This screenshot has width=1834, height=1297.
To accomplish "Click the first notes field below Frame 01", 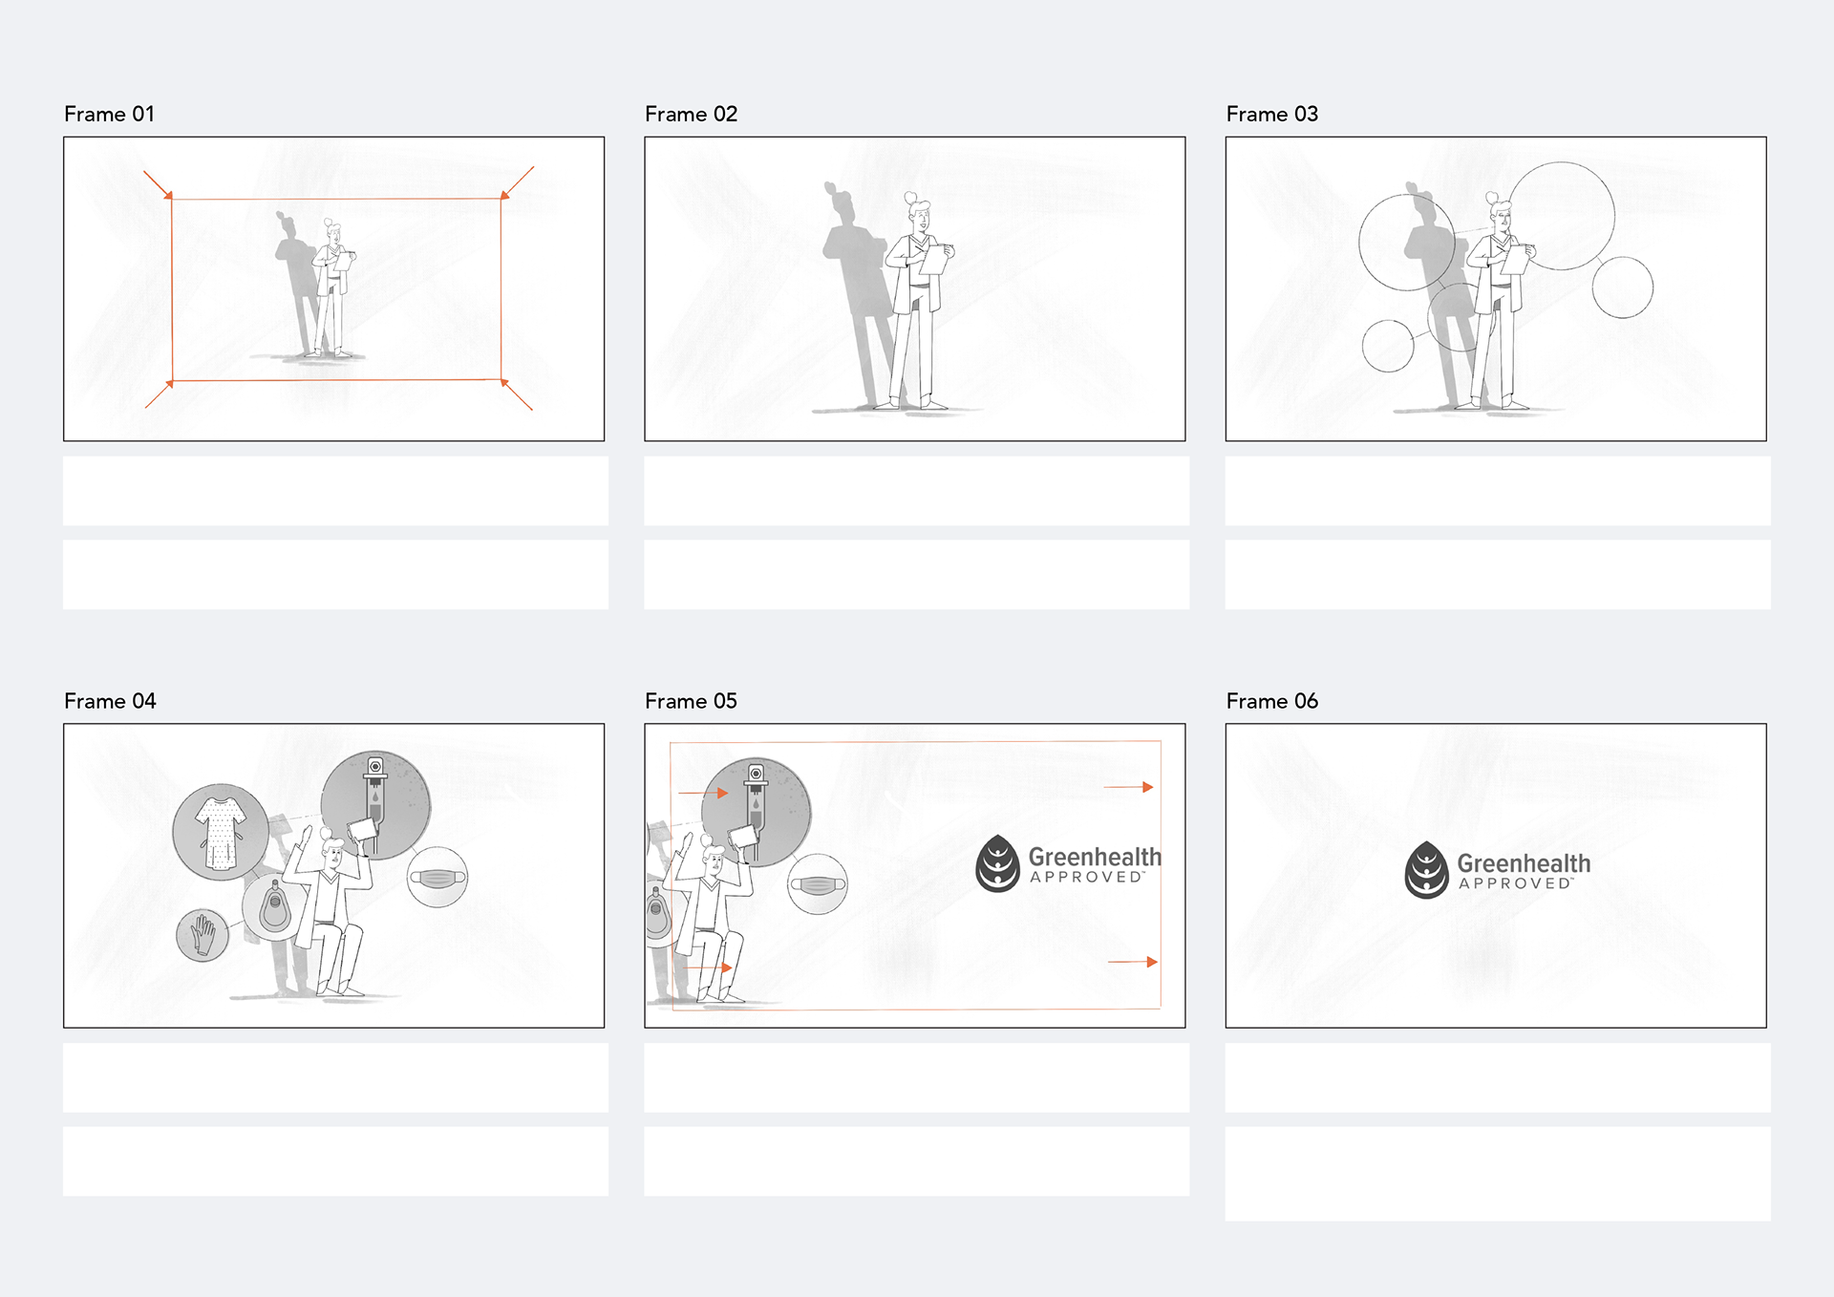I will click(x=335, y=491).
